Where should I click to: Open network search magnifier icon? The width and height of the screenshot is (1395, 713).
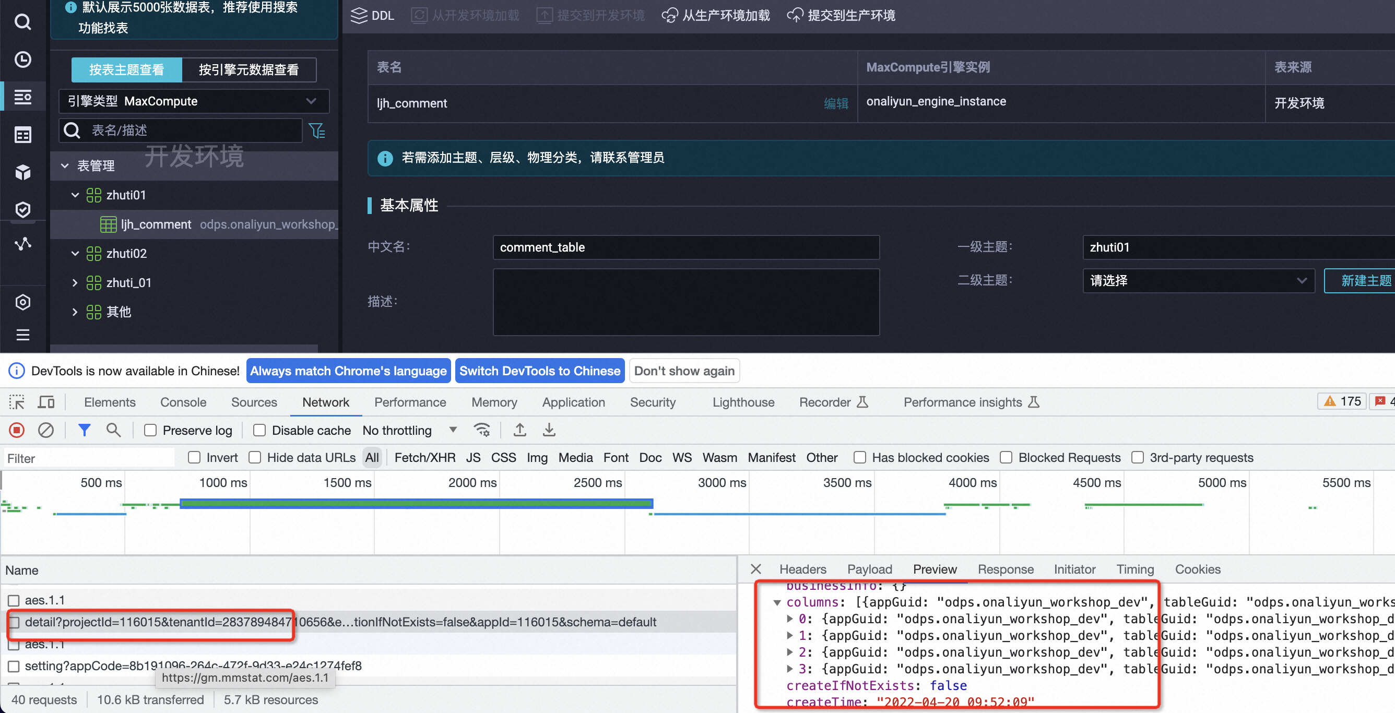pyautogui.click(x=113, y=431)
